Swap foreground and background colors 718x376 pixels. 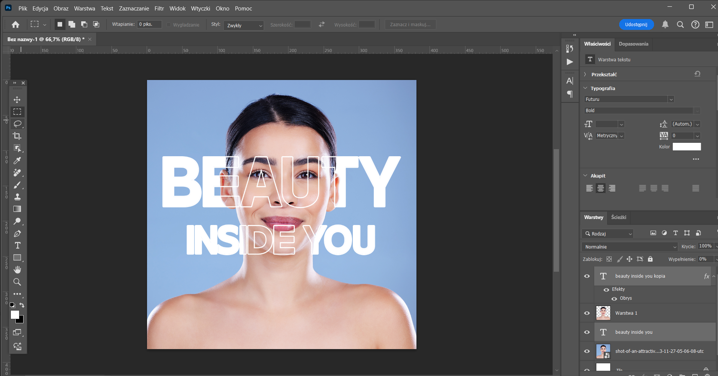[22, 305]
